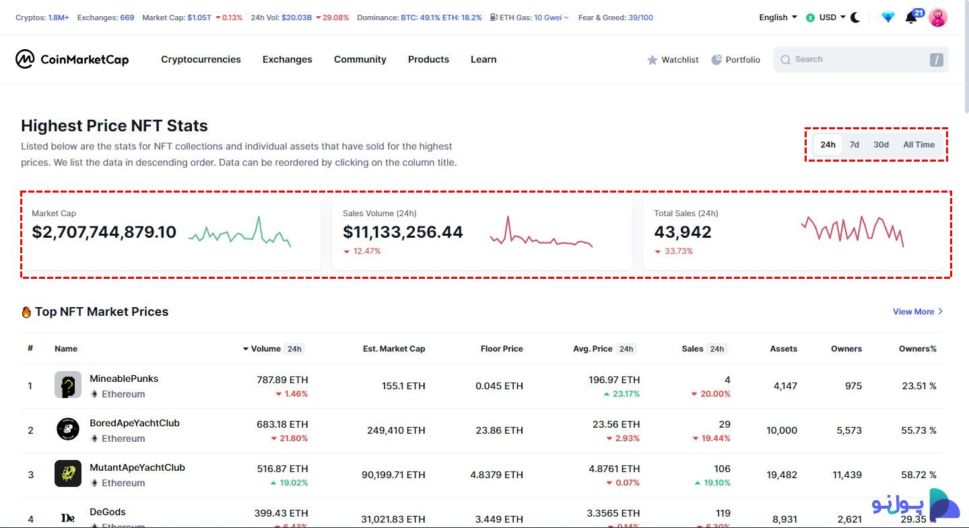Click the Sales Volume (24h) sparkline chart

coord(541,233)
